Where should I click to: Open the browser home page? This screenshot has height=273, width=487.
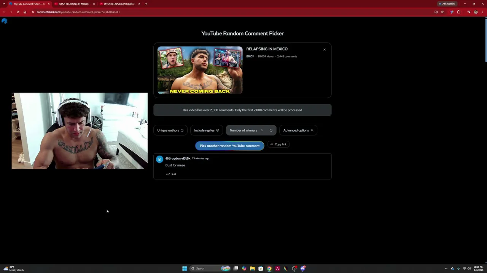[25, 12]
